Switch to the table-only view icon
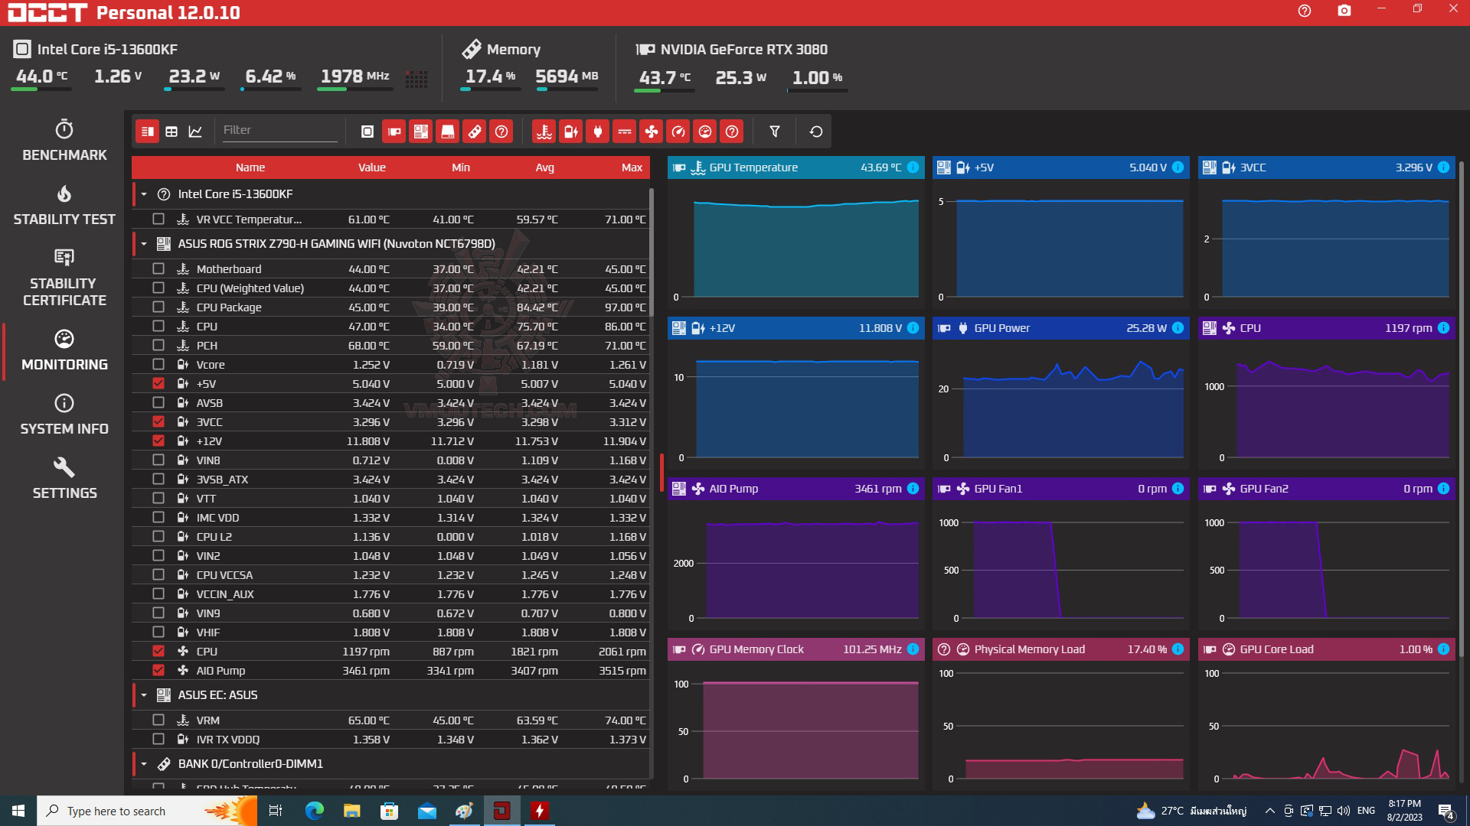The height and width of the screenshot is (826, 1470). tap(171, 132)
